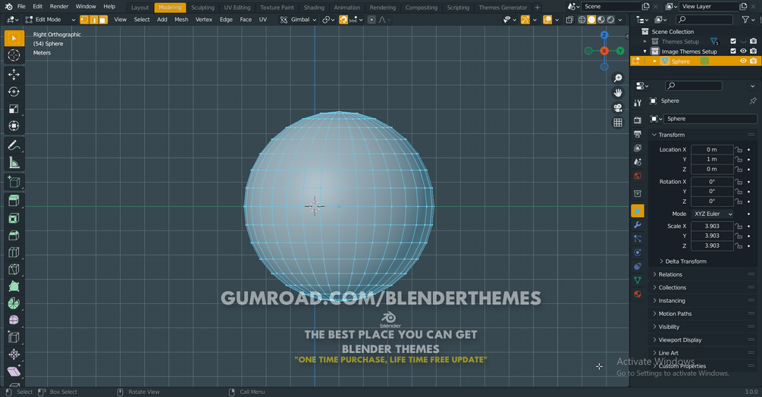This screenshot has width=762, height=397.
Task: Toggle proportional editing
Action: [x=372, y=20]
